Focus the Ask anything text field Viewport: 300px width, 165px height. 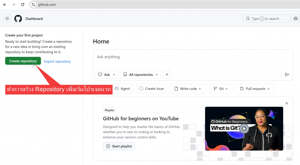193,57
